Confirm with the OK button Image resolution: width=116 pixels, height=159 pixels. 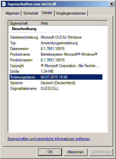(x=50, y=152)
